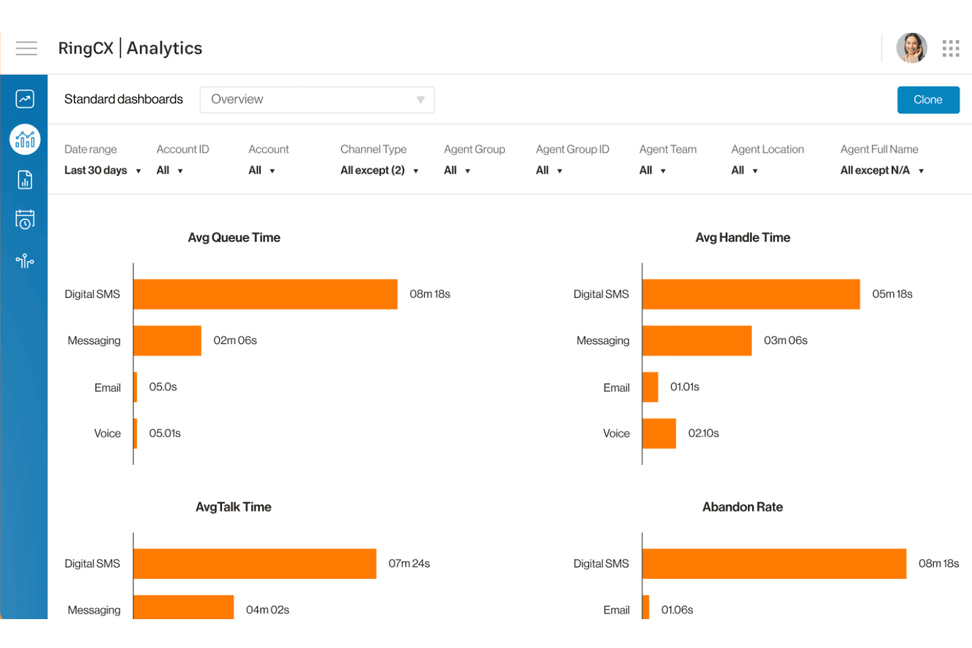Viewport: 972px width, 648px height.
Task: Open the data flow sidebar icon
Action: (25, 261)
